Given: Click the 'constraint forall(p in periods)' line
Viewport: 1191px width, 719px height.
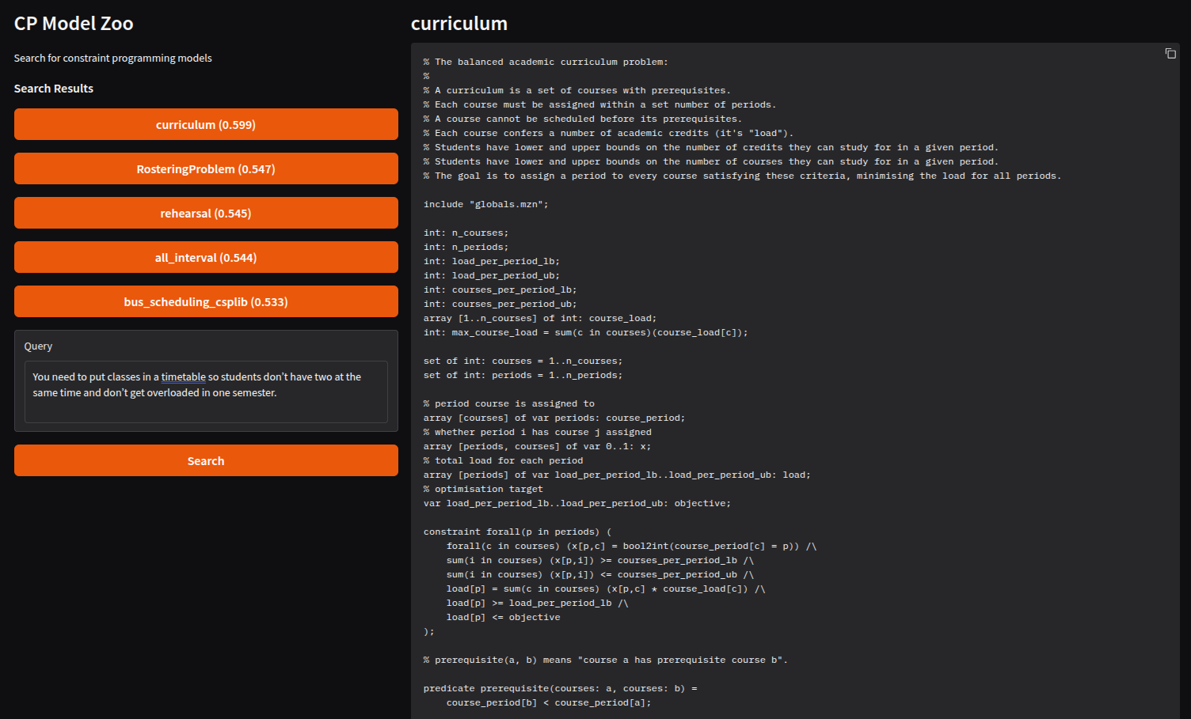Looking at the screenshot, I should tap(517, 532).
